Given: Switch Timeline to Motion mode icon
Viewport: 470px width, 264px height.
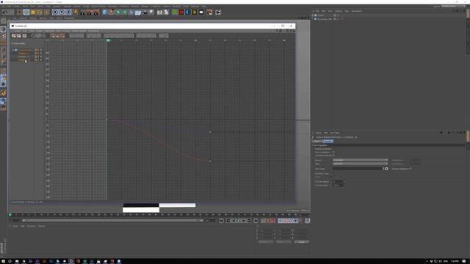Looking at the screenshot, I should (x=24, y=36).
